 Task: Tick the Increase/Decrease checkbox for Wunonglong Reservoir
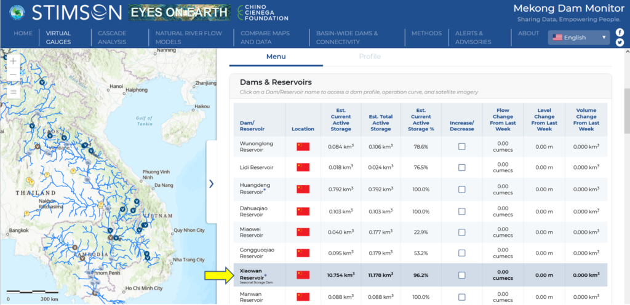461,146
